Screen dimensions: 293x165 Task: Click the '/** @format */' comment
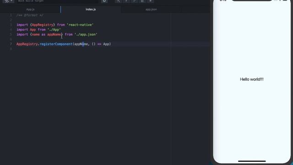tap(30, 15)
